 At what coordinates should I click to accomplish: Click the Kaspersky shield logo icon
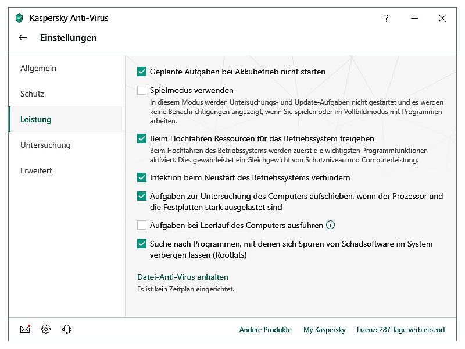[19, 18]
